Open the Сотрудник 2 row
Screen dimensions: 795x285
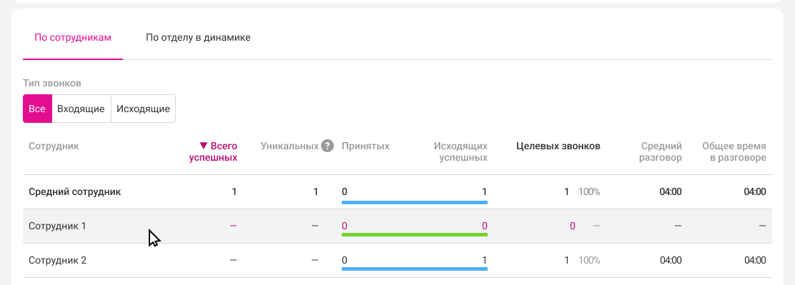pos(397,261)
